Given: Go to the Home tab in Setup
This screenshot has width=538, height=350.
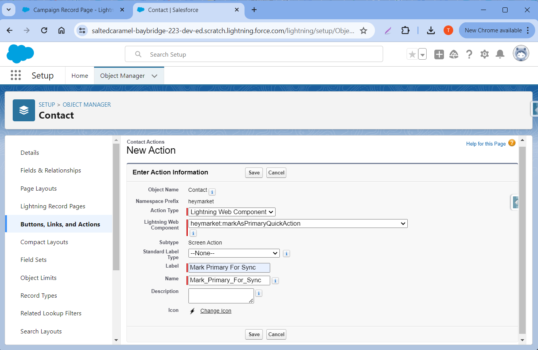Looking at the screenshot, I should click(80, 76).
